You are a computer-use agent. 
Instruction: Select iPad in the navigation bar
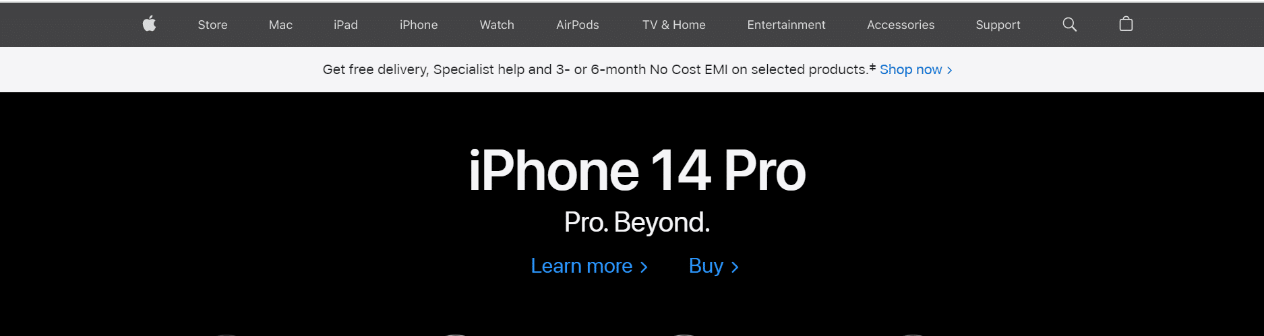346,25
